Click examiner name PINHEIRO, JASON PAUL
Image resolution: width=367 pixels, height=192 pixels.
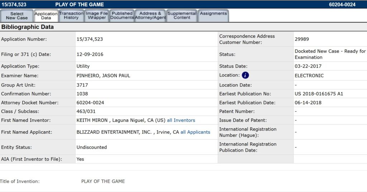click(x=103, y=76)
